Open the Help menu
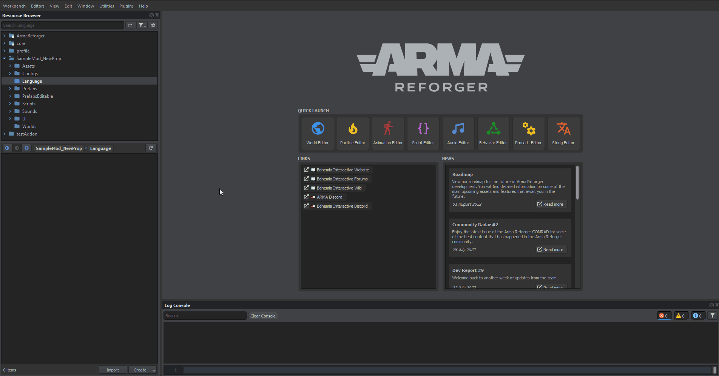This screenshot has width=719, height=376. (x=143, y=6)
